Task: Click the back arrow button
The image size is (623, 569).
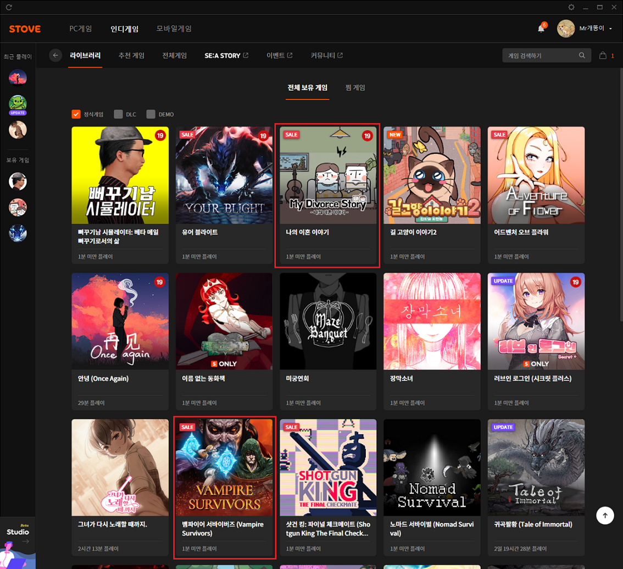Action: 55,56
